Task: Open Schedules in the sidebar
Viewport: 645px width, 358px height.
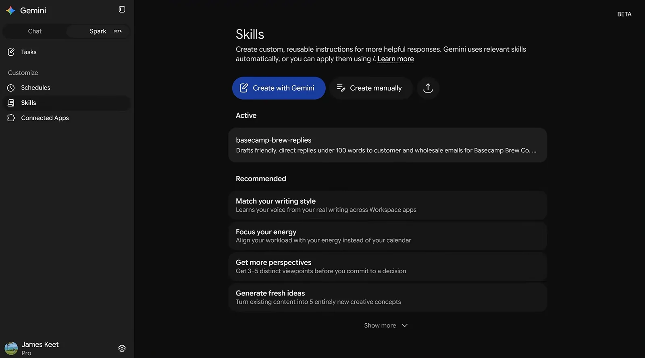Action: coord(66,87)
